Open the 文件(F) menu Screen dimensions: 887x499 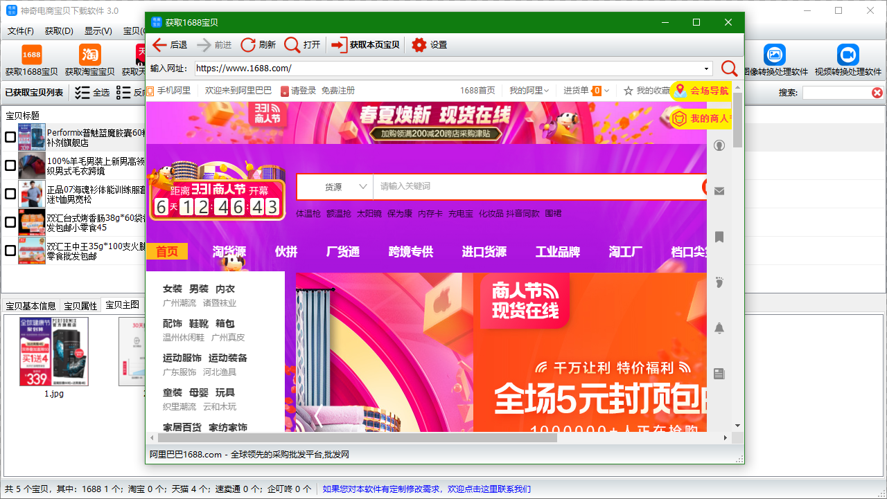tap(20, 31)
